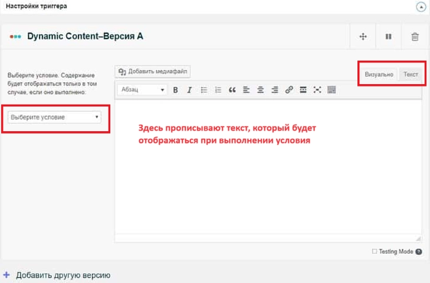
Task: Toggle the fullscreen editor mode
Action: [x=317, y=89]
